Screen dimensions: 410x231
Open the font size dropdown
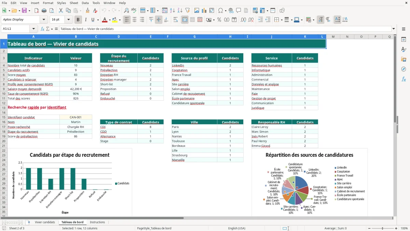[x=68, y=20]
